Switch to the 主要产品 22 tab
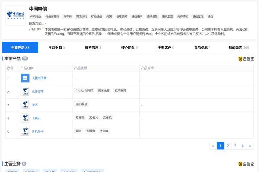This screenshot has width=259, height=172. (x=20, y=48)
